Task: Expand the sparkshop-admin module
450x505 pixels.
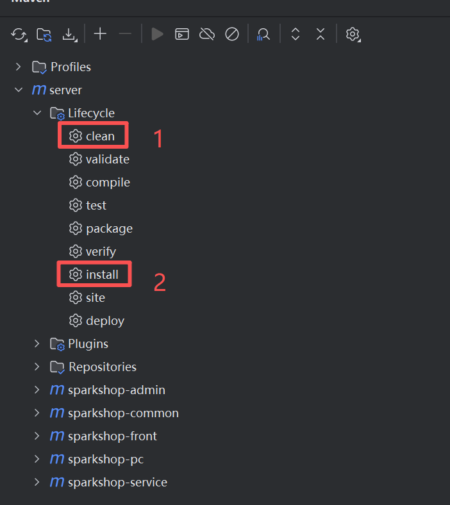Action: tap(37, 390)
